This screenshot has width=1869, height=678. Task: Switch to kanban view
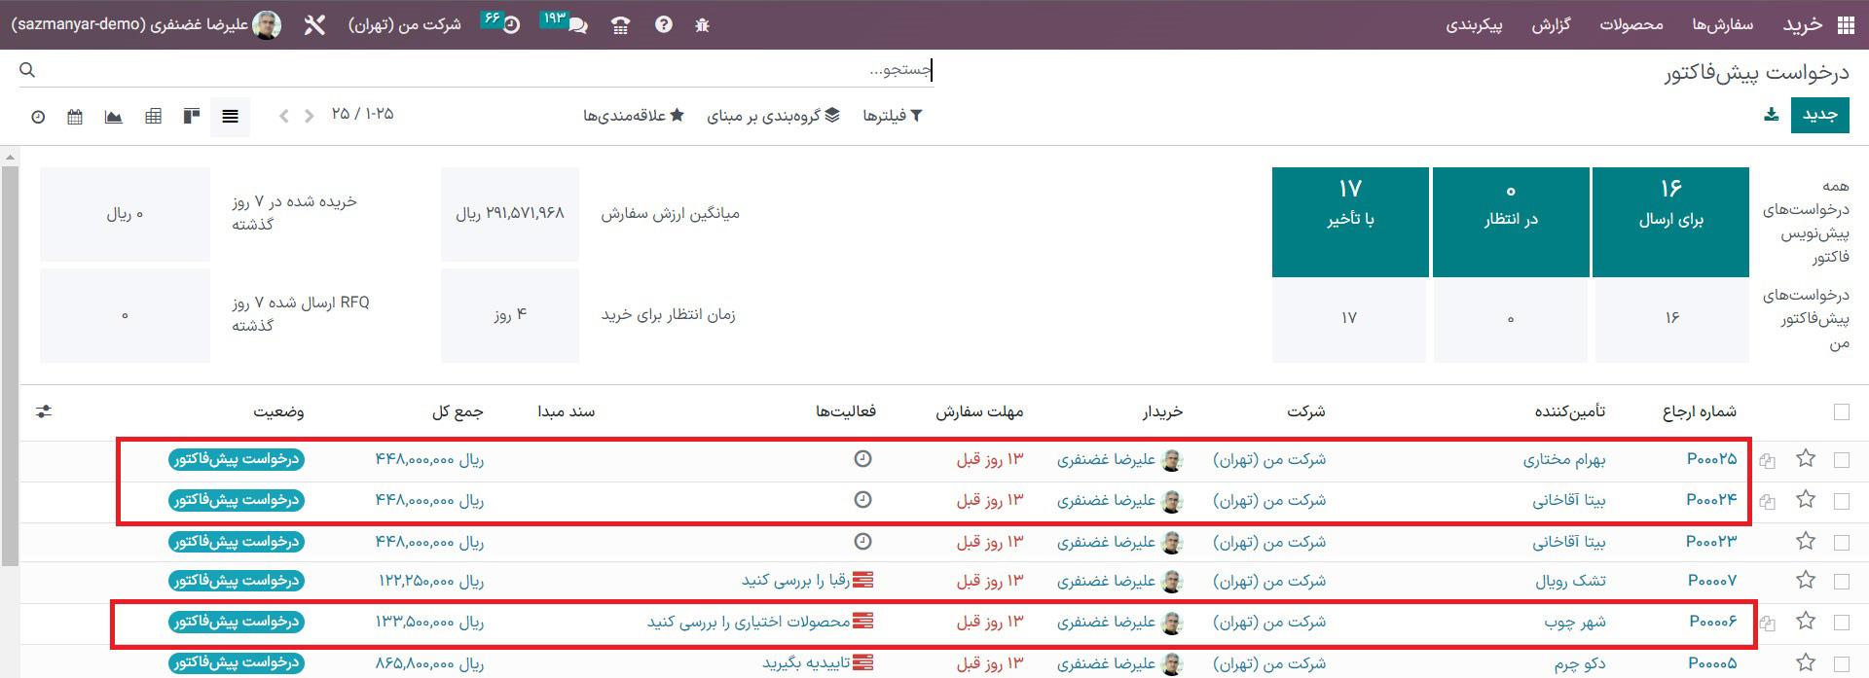tap(191, 117)
